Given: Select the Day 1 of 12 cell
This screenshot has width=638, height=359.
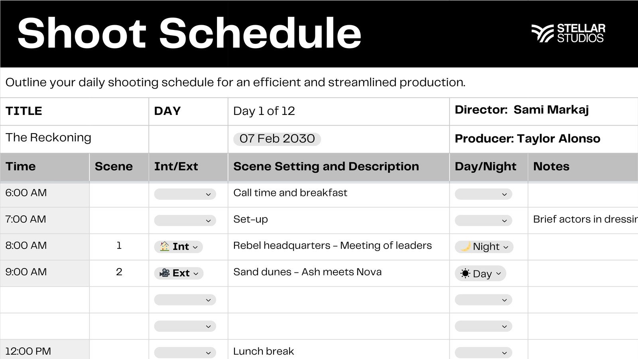Looking at the screenshot, I should (x=264, y=111).
